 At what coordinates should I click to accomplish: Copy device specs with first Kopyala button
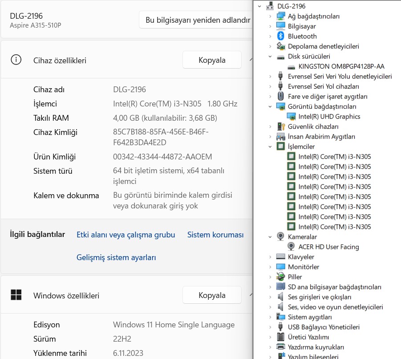point(212,60)
